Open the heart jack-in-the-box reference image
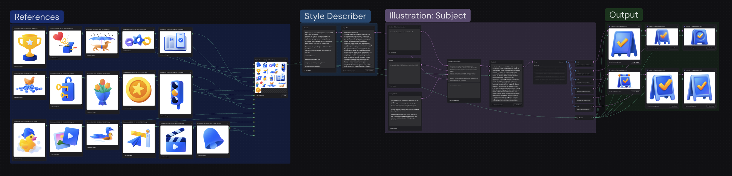732x176 pixels. pyautogui.click(x=65, y=43)
